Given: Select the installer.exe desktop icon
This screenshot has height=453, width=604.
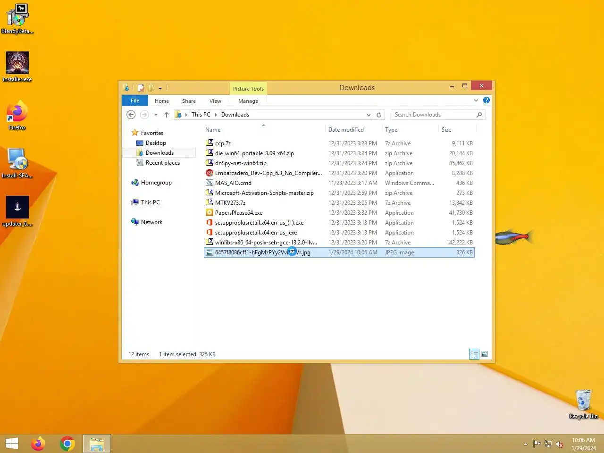Looking at the screenshot, I should (x=17, y=67).
